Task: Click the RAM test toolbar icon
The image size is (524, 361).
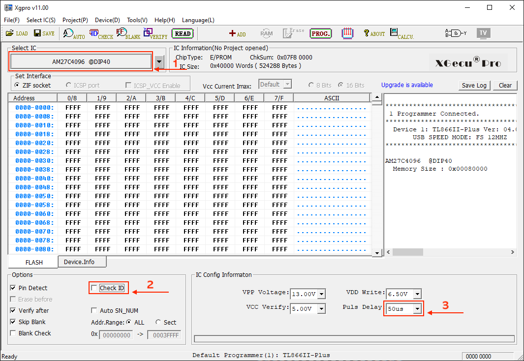Action: [x=266, y=33]
